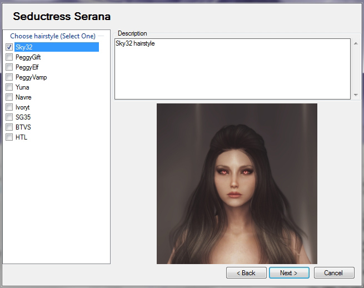Click the Sky32 hairstyle preview image
The image size is (364, 288).
(237, 183)
